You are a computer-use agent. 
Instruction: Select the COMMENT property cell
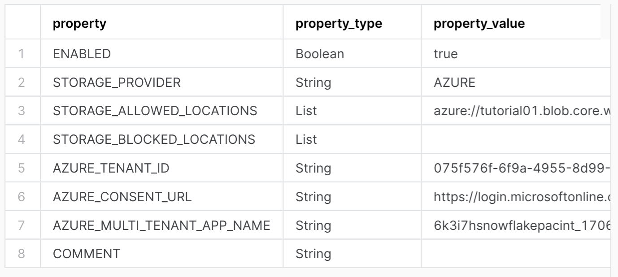pos(87,254)
